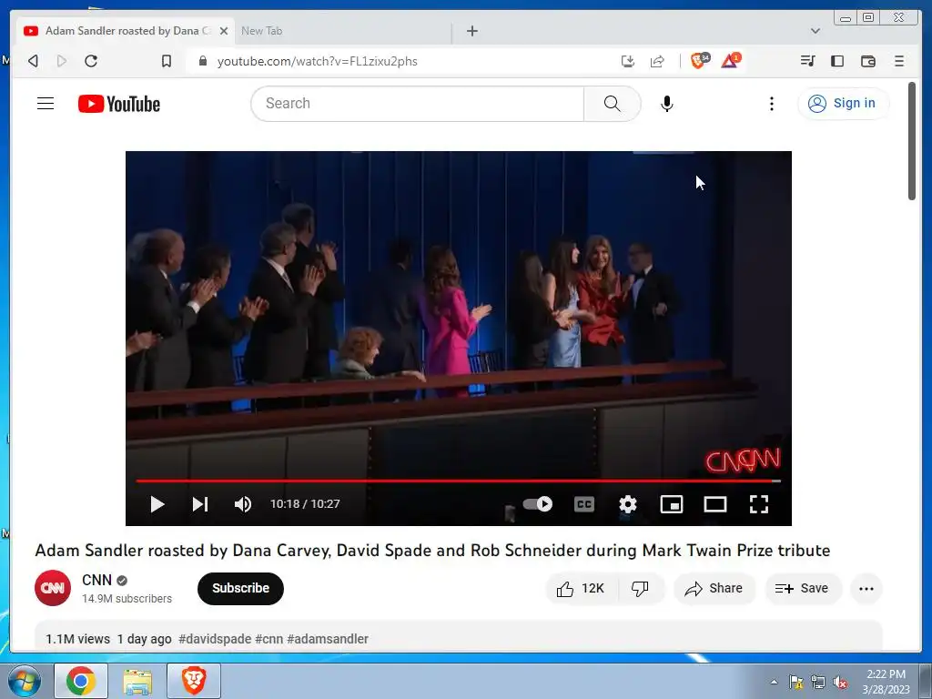Go to YouTube home via logo
This screenshot has height=699, width=932.
pos(119,104)
